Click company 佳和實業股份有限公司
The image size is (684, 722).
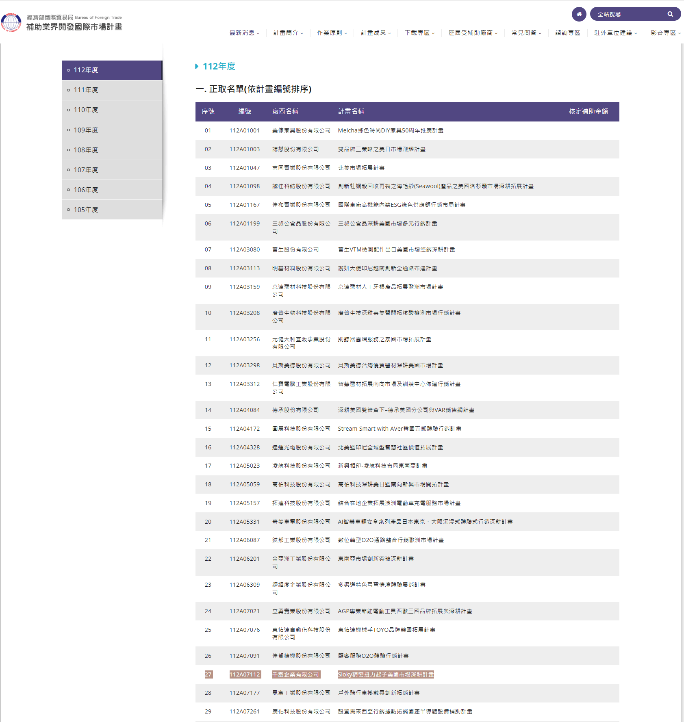coord(302,205)
